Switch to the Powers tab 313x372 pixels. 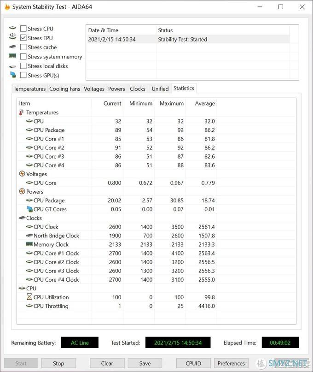(x=116, y=89)
